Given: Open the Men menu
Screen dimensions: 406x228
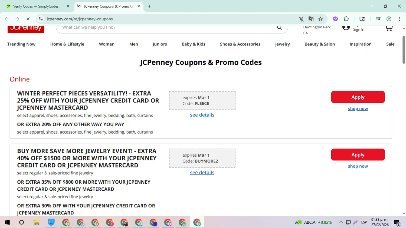Looking at the screenshot, I should click(134, 44).
